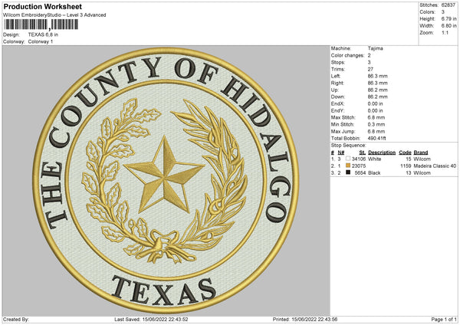Click the Total Bobbin value 490.41ft

[377, 138]
